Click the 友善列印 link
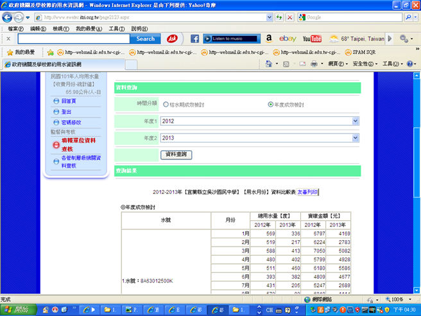 pos(307,192)
